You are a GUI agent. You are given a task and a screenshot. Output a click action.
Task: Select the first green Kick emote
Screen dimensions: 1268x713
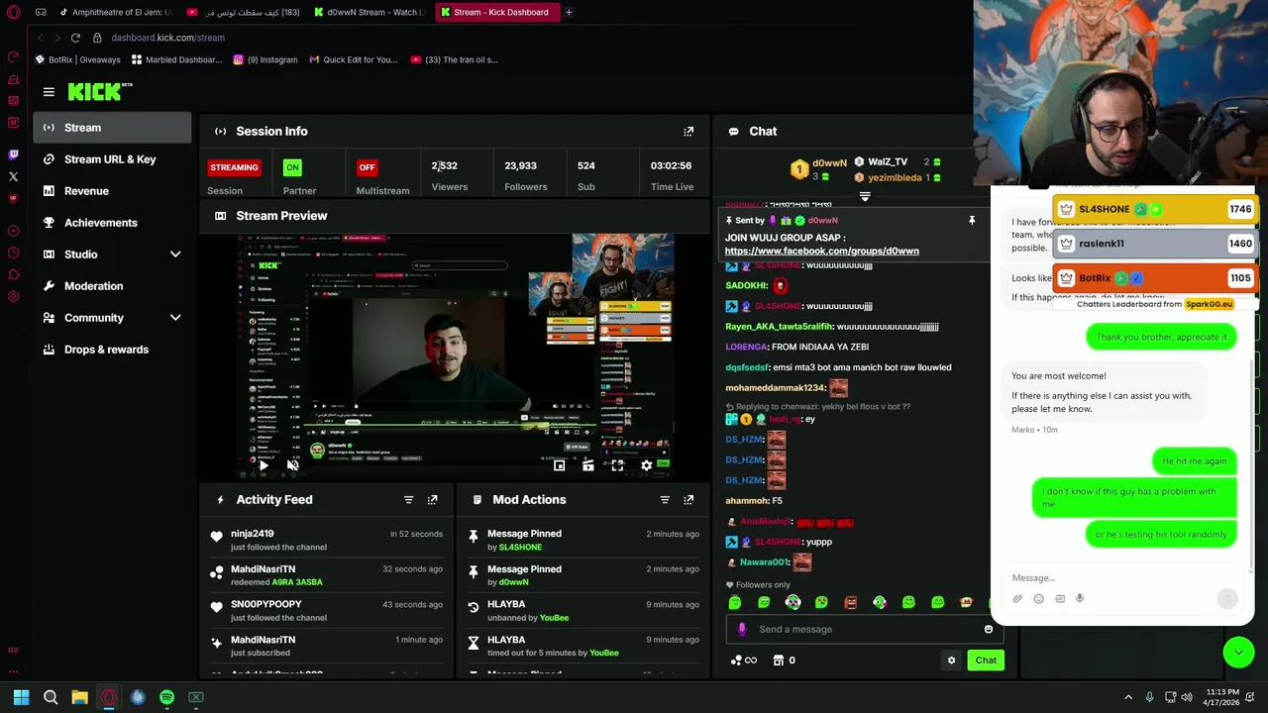(735, 602)
